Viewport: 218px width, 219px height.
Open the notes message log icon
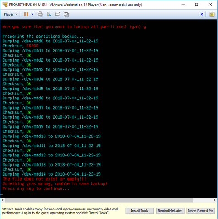pyautogui.click(x=212, y=14)
